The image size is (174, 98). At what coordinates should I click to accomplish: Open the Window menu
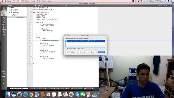[44, 1]
